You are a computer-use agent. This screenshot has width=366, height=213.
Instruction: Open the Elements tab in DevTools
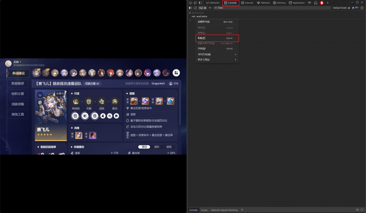[212, 3]
